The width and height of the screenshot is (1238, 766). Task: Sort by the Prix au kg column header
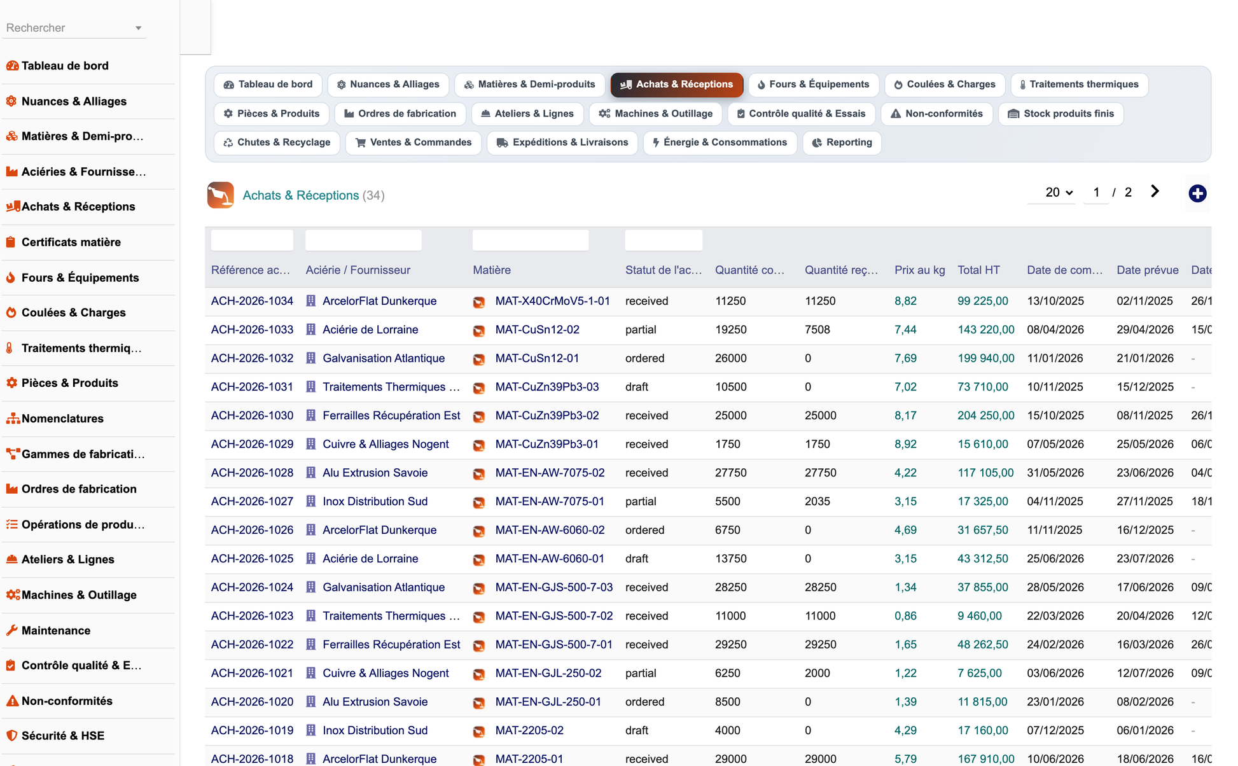pos(919,270)
